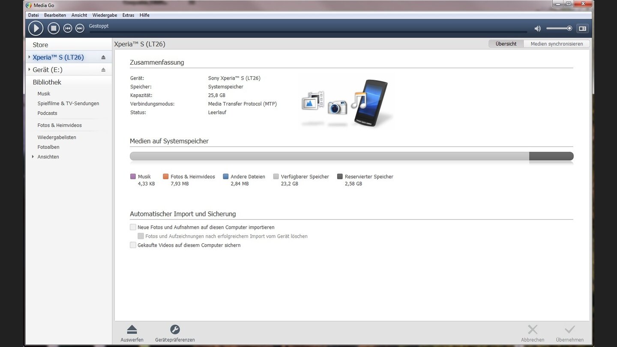617x347 pixels.
Task: Toggle deleting photos after successful import
Action: click(141, 236)
